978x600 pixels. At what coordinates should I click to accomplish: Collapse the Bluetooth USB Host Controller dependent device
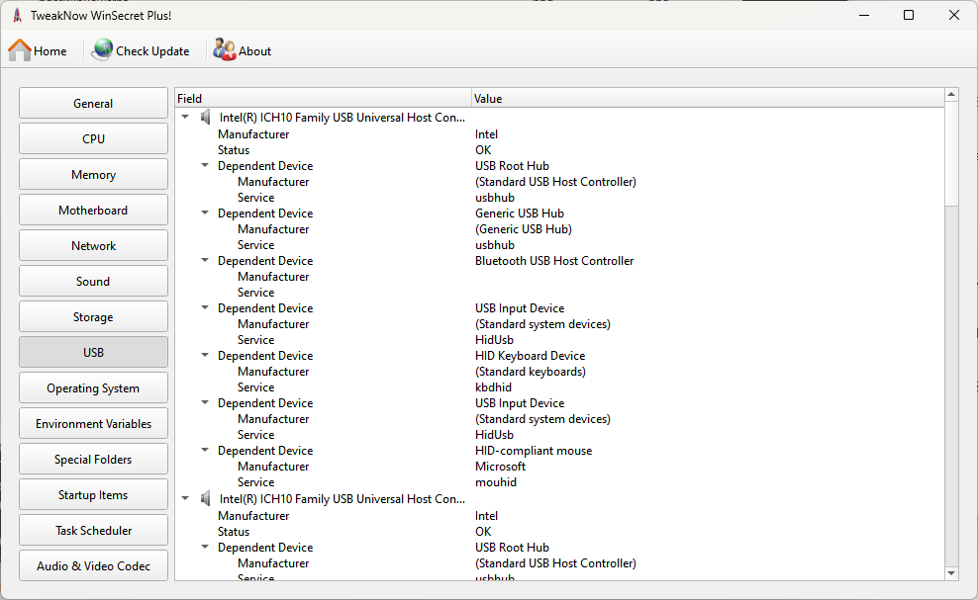click(x=205, y=260)
